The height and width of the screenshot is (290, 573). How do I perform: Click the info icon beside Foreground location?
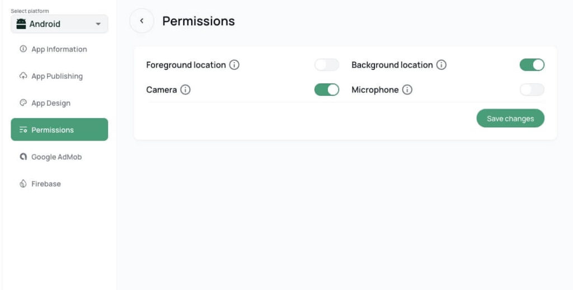(x=234, y=65)
